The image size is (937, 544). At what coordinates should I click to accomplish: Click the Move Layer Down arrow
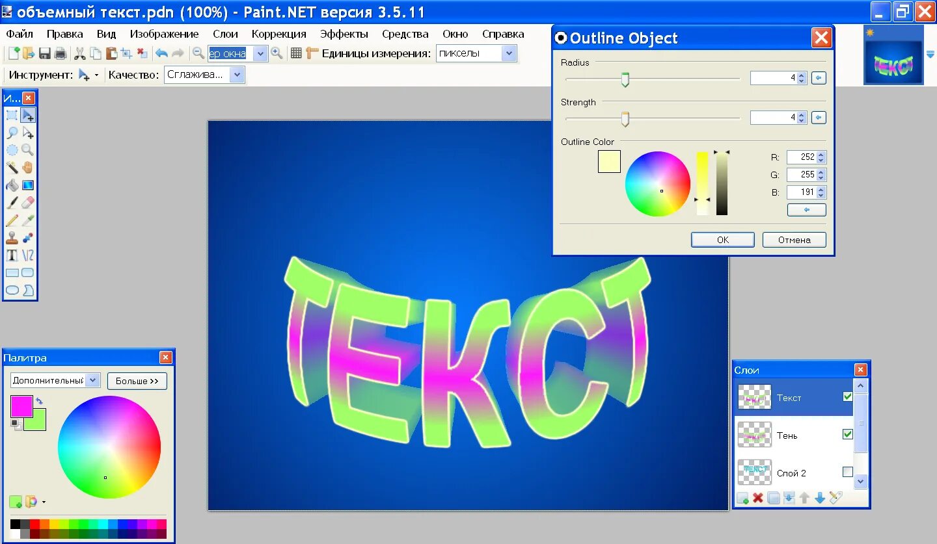tap(820, 498)
